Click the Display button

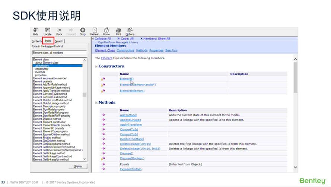78,166
